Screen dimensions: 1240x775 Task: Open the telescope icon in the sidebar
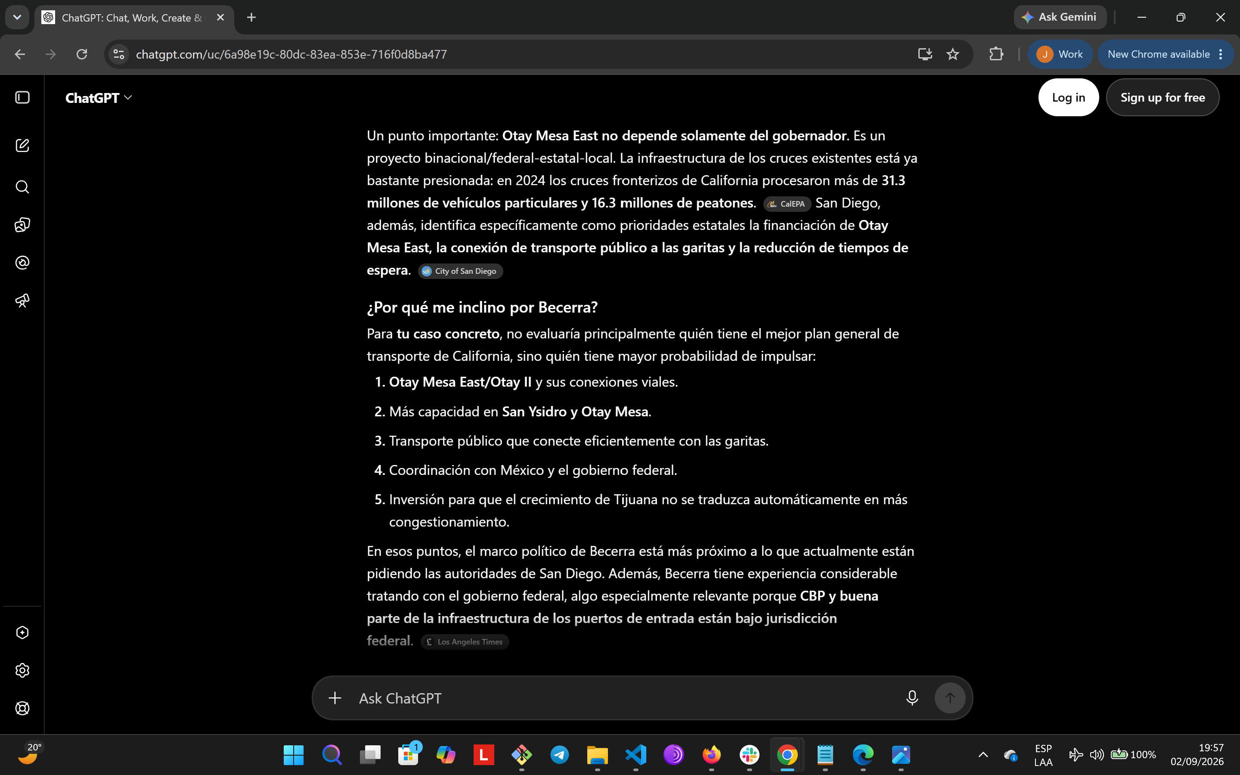pos(22,301)
